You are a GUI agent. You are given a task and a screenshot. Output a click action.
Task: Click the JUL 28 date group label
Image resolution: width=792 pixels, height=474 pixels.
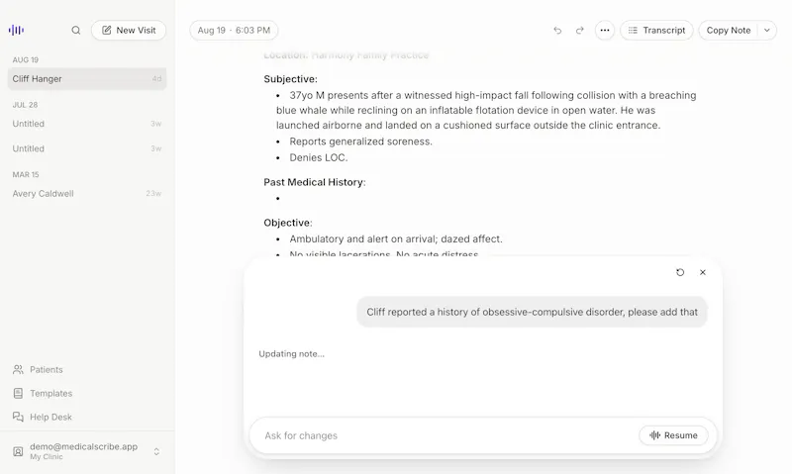coord(26,105)
